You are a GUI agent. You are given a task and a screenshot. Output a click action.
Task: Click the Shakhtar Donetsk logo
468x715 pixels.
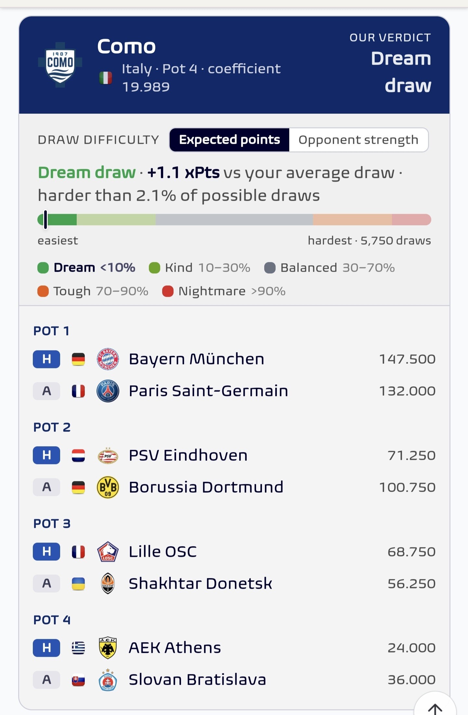click(108, 584)
